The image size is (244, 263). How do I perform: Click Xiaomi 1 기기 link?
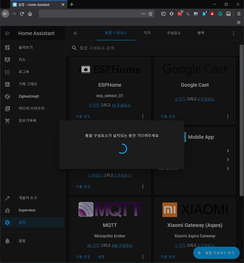point(180,245)
